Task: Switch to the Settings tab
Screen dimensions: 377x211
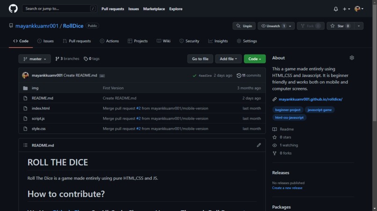Action: click(x=246, y=41)
